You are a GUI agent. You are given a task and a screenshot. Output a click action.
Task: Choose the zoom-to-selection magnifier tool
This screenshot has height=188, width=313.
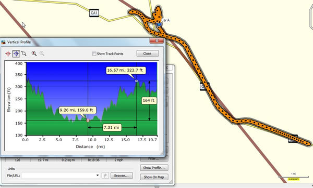tap(24, 53)
